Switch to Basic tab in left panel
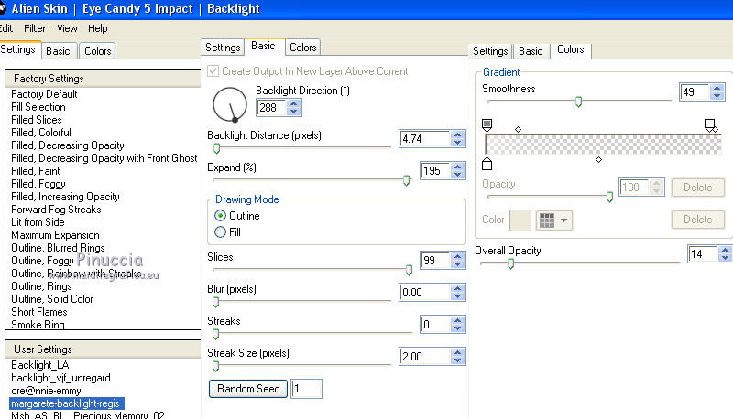The width and height of the screenshot is (733, 419). 58,51
